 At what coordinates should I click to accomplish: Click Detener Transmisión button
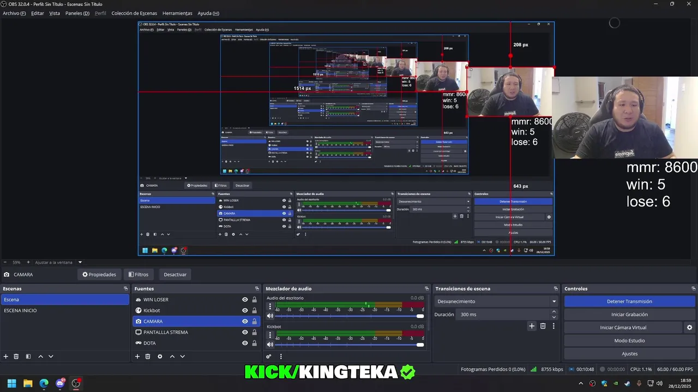coord(630,301)
